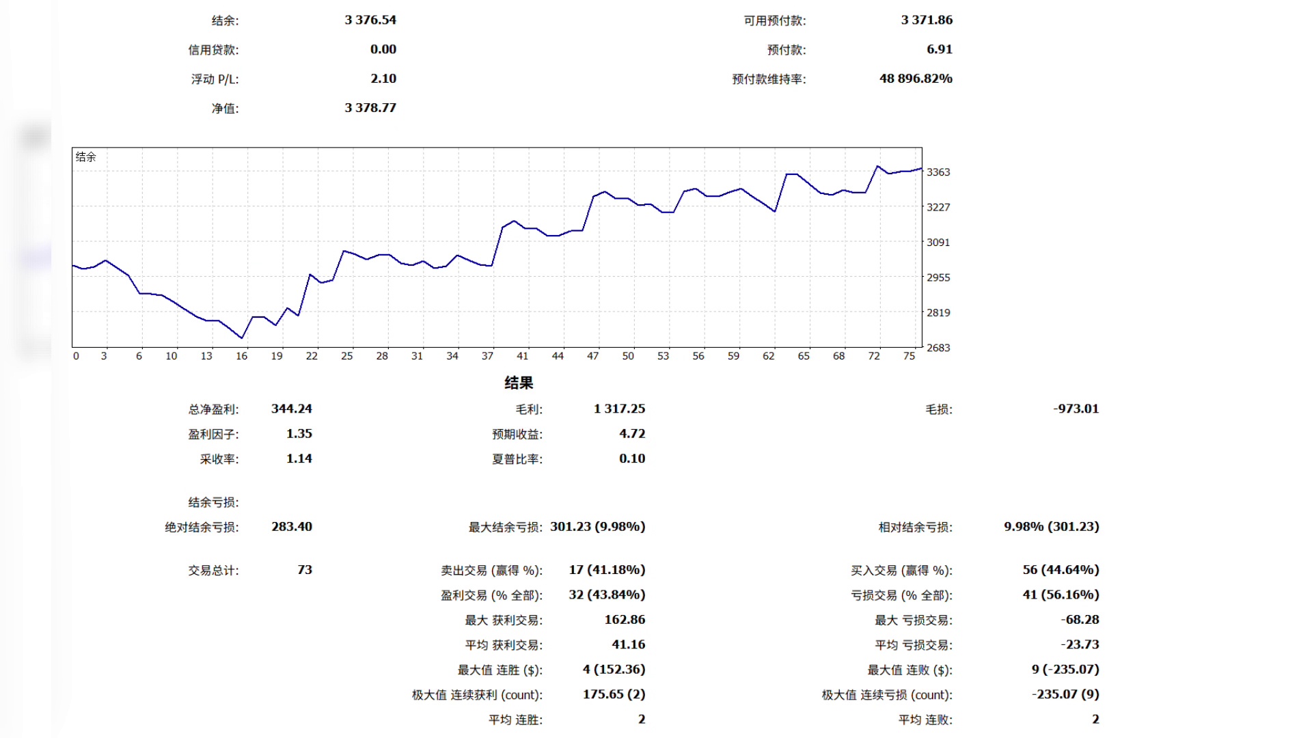
Task: Click the 最大结余亏损 value 301.23 (9.98%)
Action: 597,527
